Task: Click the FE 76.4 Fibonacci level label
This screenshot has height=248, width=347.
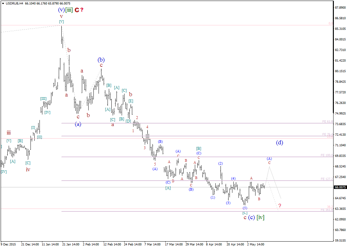Action: [327, 134]
